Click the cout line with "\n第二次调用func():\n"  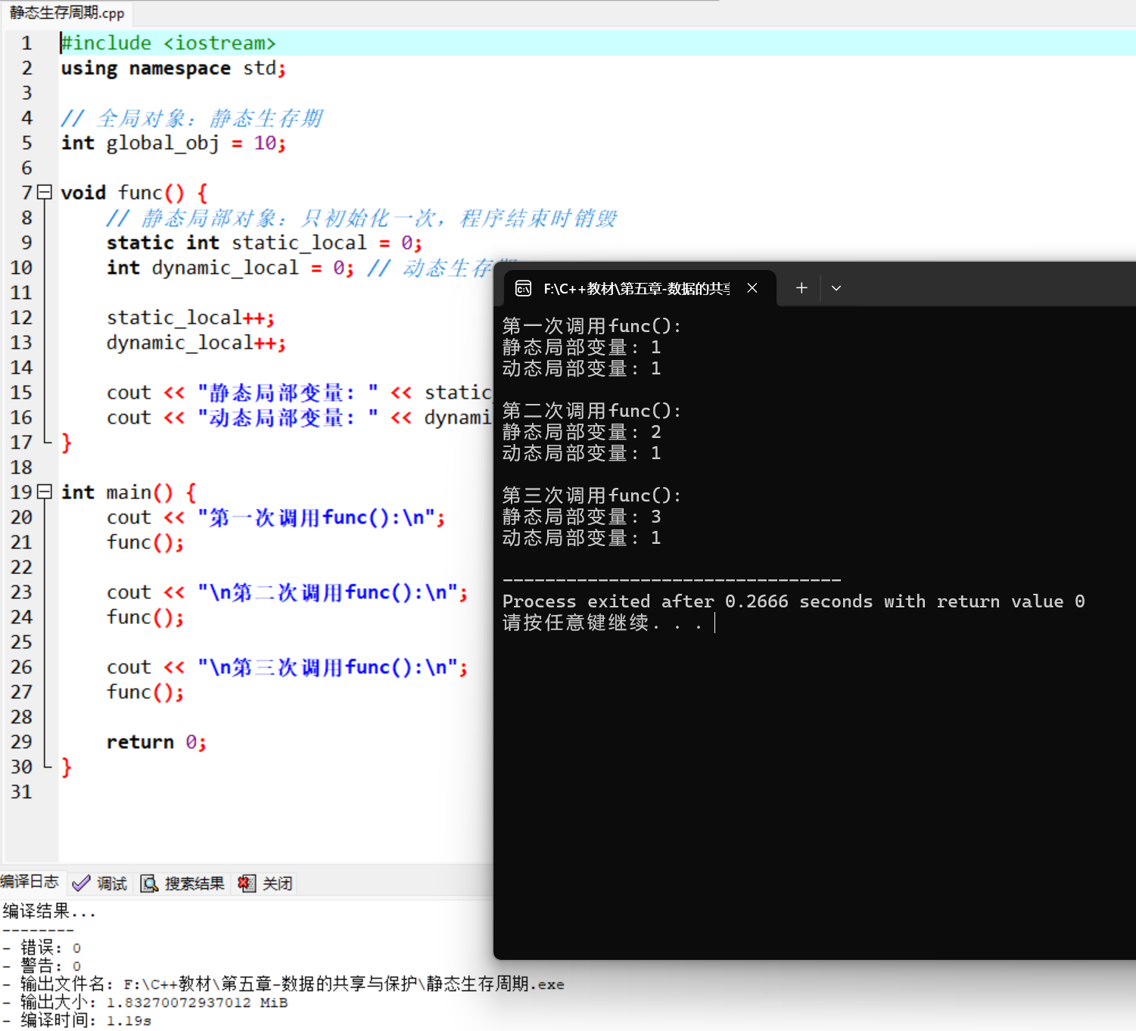tap(287, 592)
